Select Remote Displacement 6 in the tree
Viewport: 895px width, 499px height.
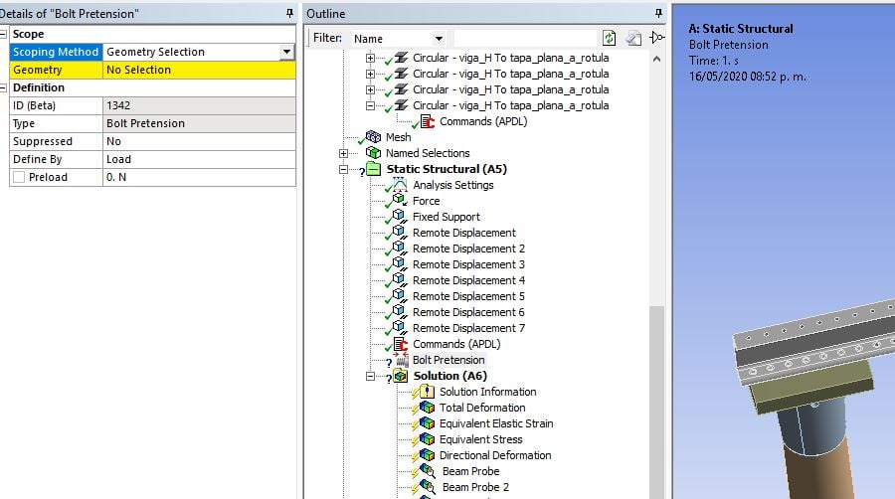tap(468, 312)
